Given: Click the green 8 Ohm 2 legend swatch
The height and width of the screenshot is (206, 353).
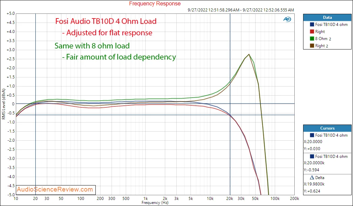Looking at the screenshot, I should pos(312,39).
